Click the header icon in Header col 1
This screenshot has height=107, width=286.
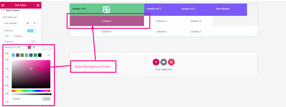pos(106,10)
